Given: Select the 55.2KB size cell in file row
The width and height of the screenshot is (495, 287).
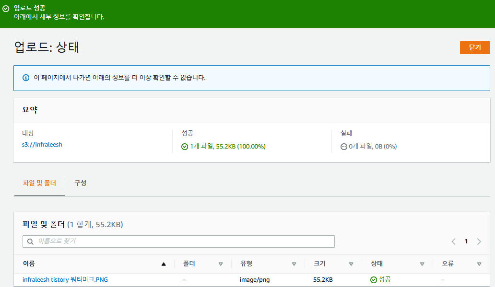Looking at the screenshot, I should coord(323,279).
